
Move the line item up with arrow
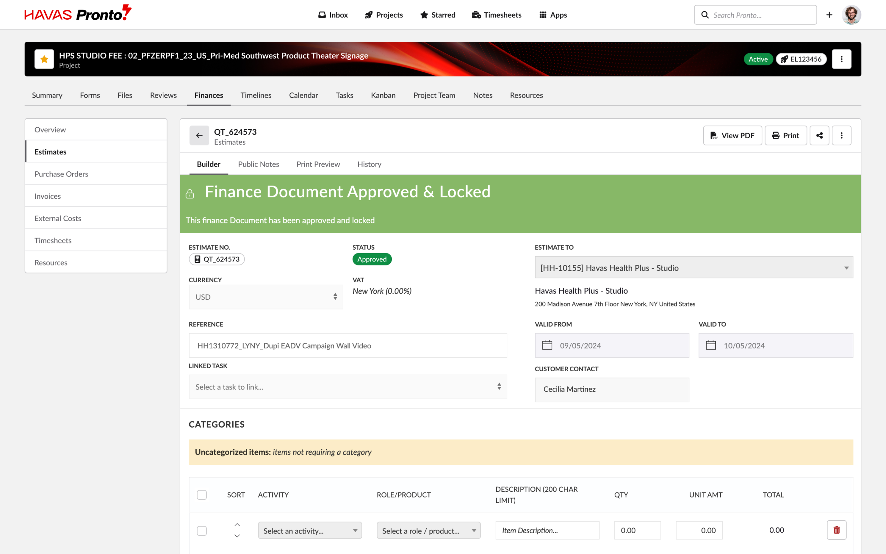pyautogui.click(x=237, y=525)
